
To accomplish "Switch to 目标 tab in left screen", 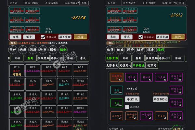I will point(17,58).
